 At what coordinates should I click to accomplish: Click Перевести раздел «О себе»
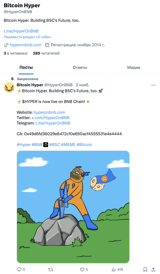pyautogui.click(x=27, y=37)
